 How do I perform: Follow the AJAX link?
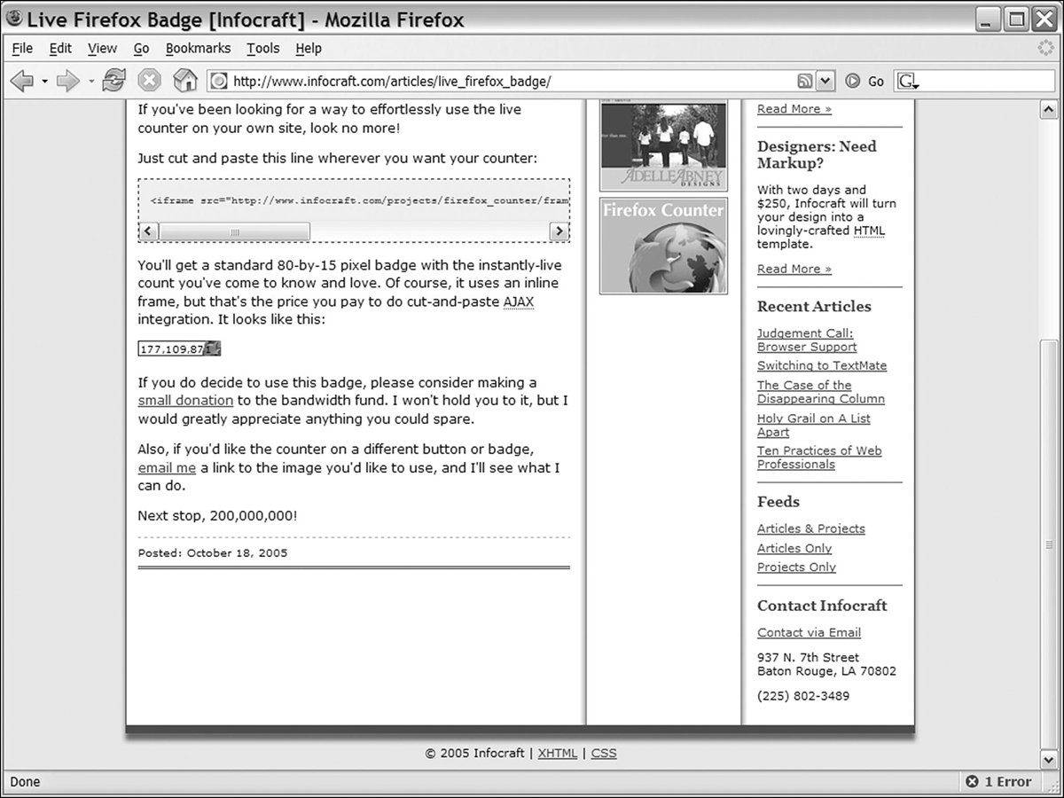tap(519, 301)
